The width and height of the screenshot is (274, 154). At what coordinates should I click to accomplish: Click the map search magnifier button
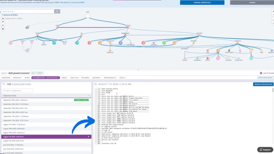[57, 11]
